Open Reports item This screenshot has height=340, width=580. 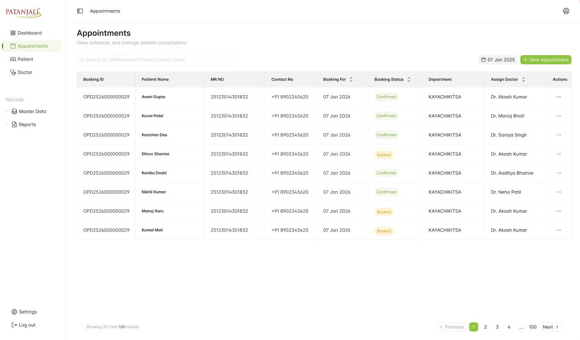24,125
